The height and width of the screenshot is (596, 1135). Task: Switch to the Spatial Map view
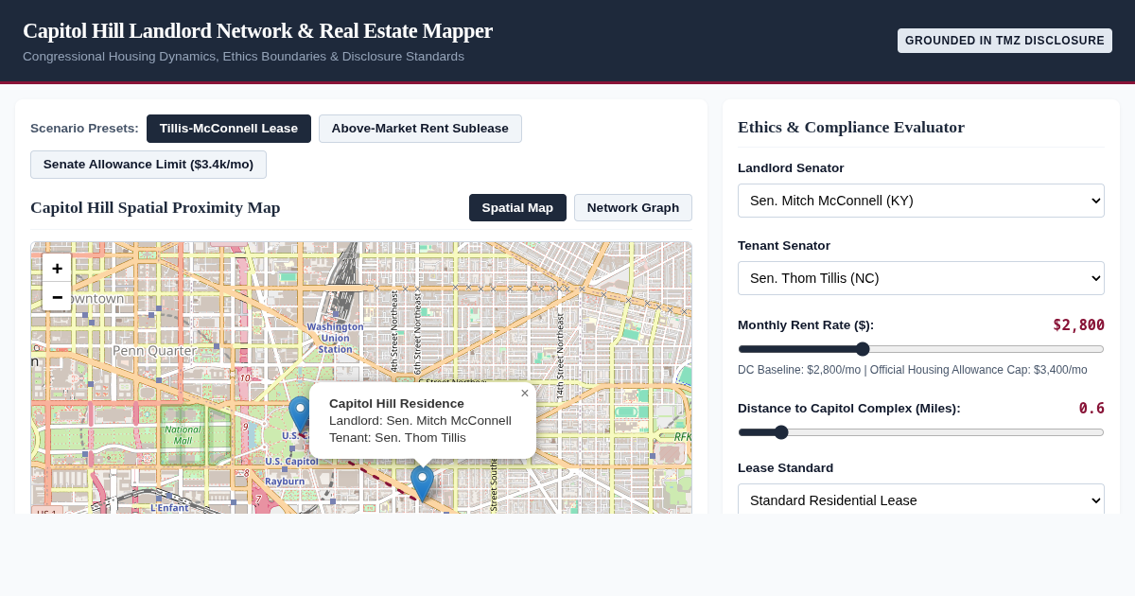(517, 208)
